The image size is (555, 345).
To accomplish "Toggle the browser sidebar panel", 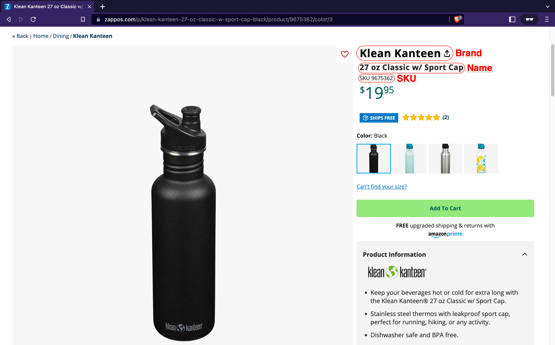I will pos(511,19).
